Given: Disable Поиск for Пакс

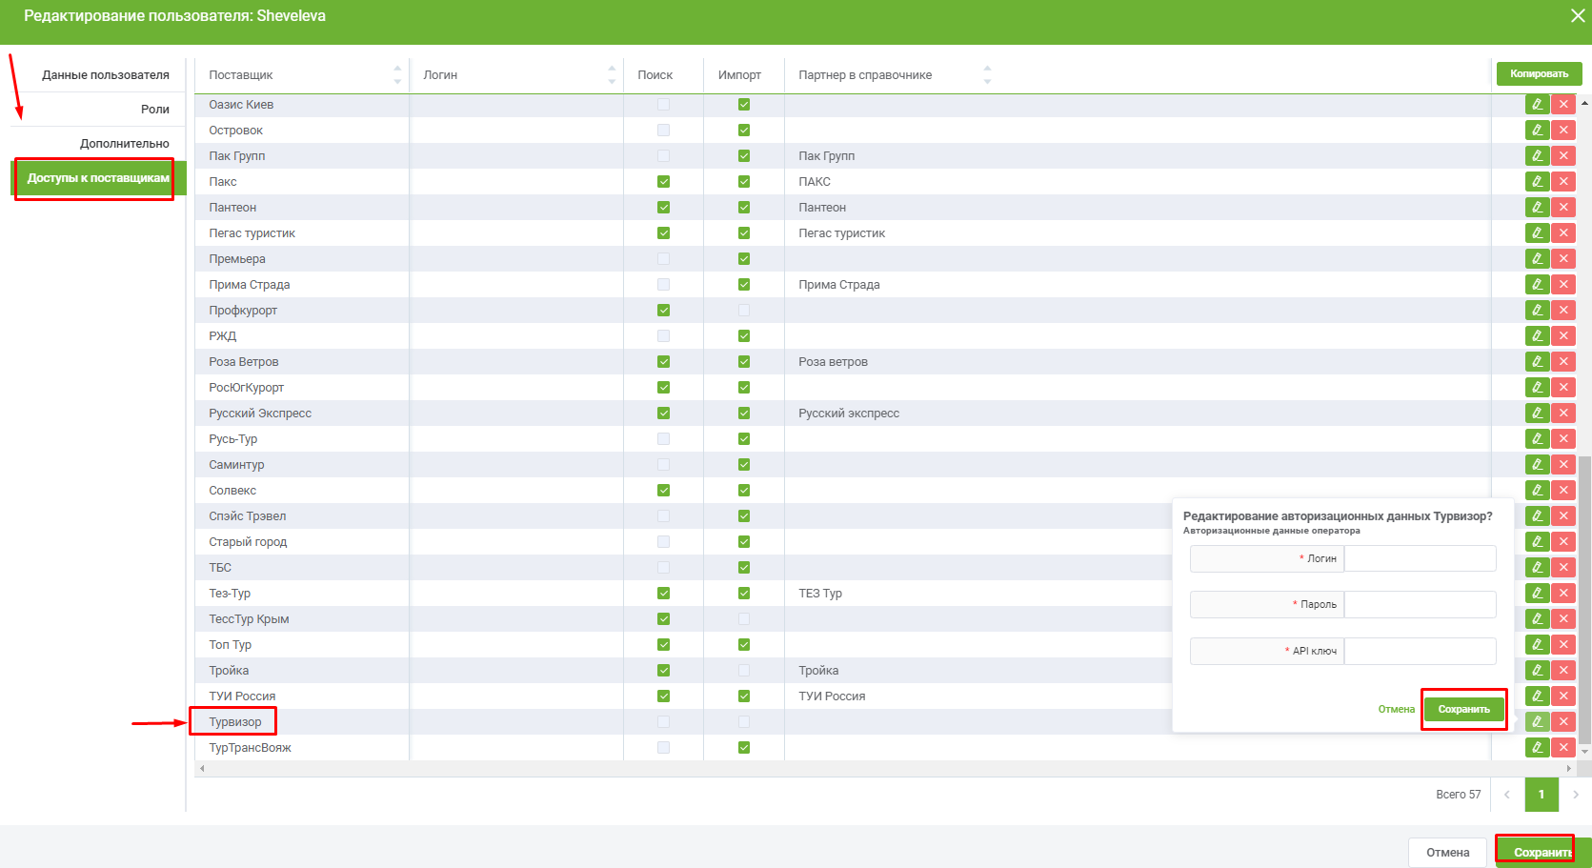Looking at the screenshot, I should click(x=663, y=182).
